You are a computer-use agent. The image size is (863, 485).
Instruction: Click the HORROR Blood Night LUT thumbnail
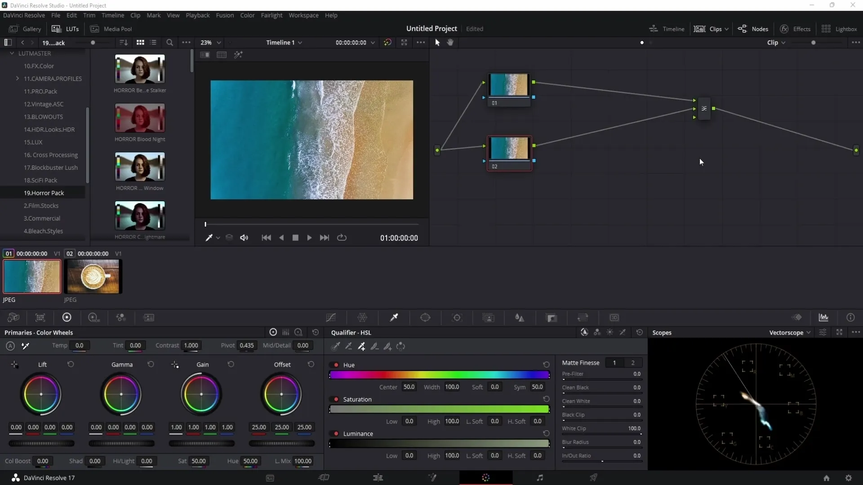[x=139, y=118]
